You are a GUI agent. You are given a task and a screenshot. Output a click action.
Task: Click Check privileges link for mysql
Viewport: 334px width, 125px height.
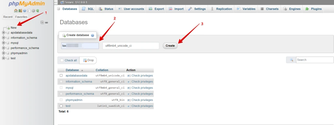[x=142, y=88]
